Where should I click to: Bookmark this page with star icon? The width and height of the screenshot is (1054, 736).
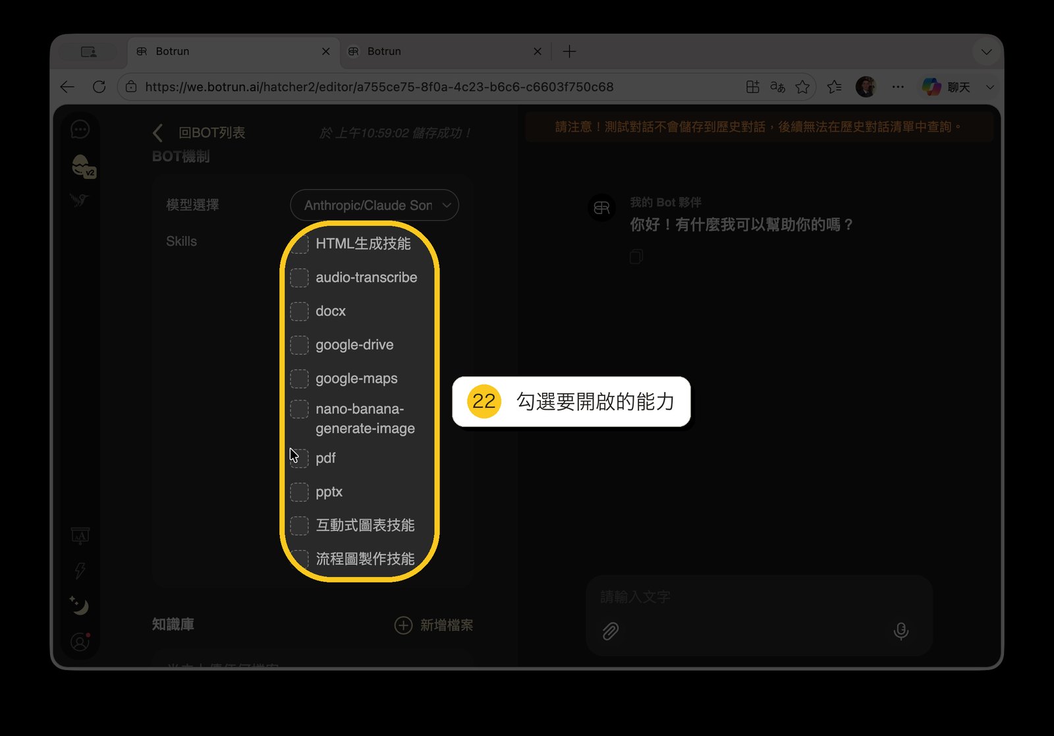tap(802, 87)
